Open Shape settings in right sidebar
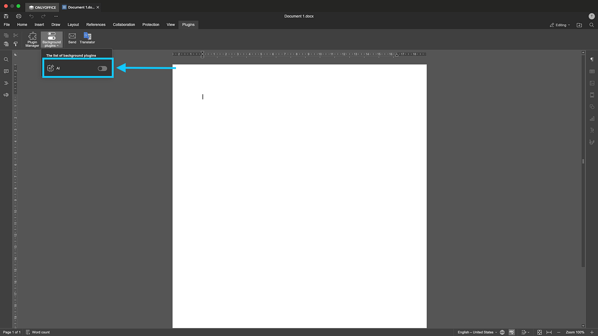The height and width of the screenshot is (336, 598). pos(592,107)
